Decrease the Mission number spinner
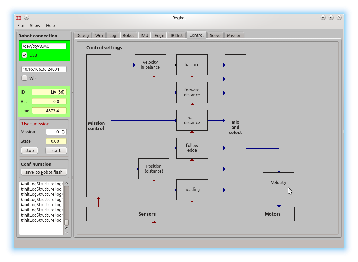 pos(63,133)
